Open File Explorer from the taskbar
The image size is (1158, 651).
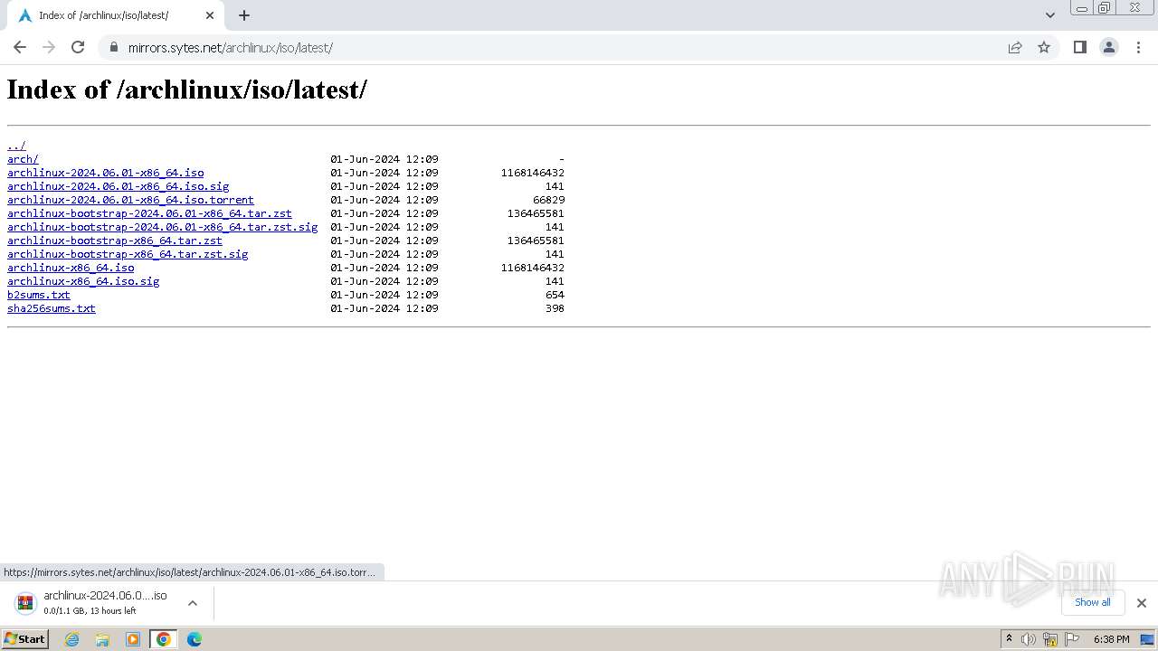click(x=102, y=639)
